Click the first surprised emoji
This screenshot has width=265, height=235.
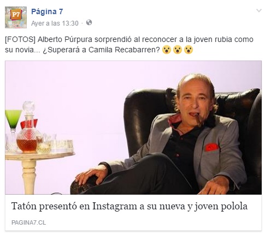pos(167,50)
